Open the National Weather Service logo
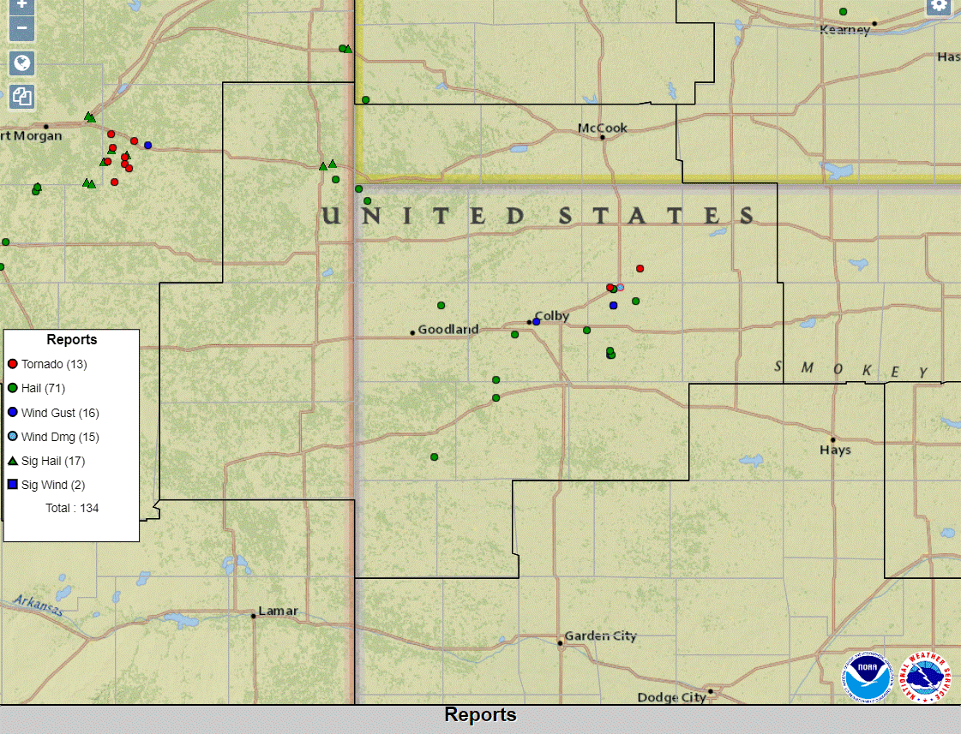 pyautogui.click(x=925, y=677)
